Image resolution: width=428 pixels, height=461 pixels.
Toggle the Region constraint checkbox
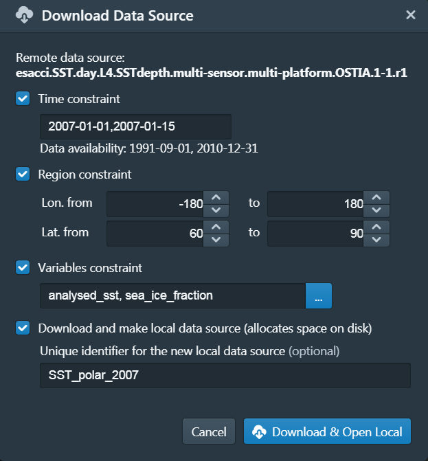[x=23, y=174]
